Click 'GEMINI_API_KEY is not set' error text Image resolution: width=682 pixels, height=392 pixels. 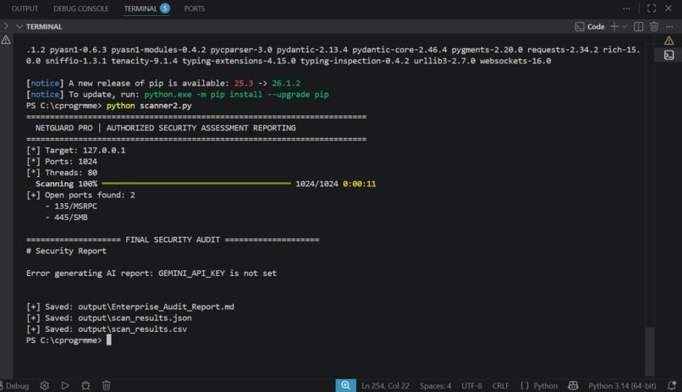click(x=217, y=273)
